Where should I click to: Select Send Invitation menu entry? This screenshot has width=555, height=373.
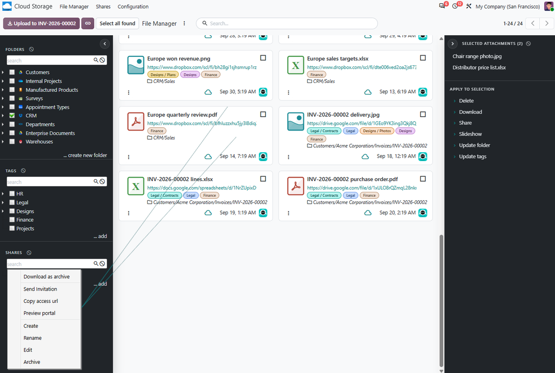tap(40, 289)
